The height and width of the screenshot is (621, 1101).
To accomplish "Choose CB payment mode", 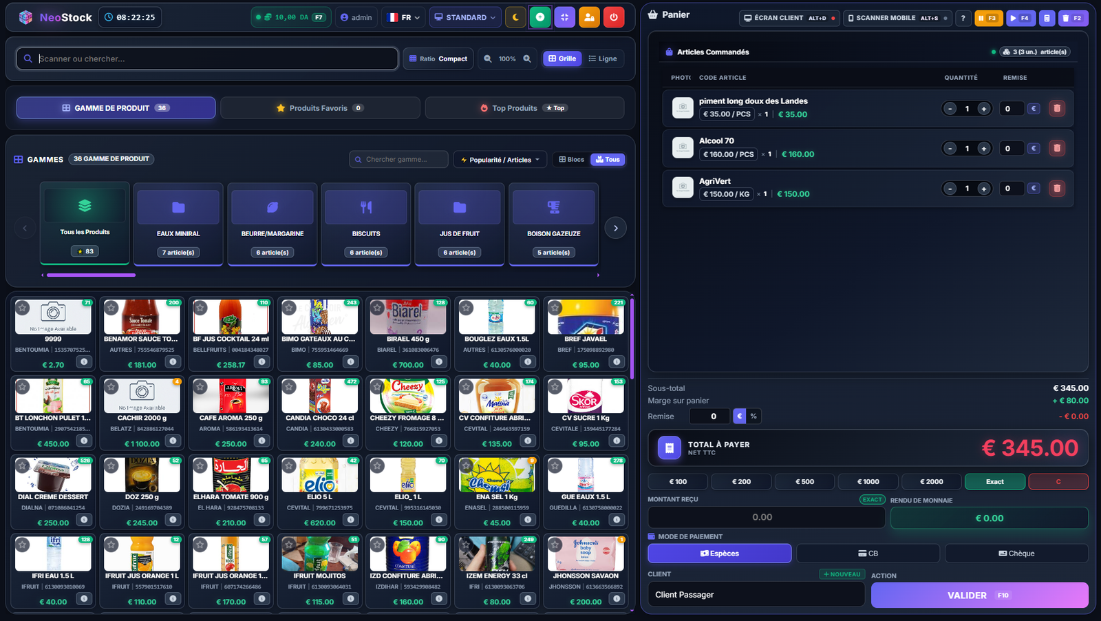I will pyautogui.click(x=868, y=554).
